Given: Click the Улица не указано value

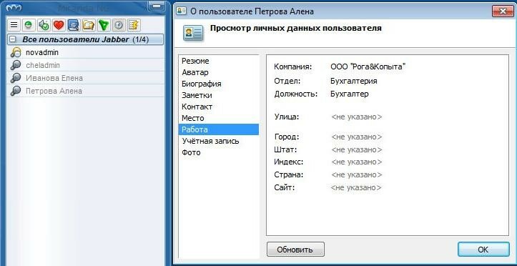Looking at the screenshot, I should click(356, 117).
